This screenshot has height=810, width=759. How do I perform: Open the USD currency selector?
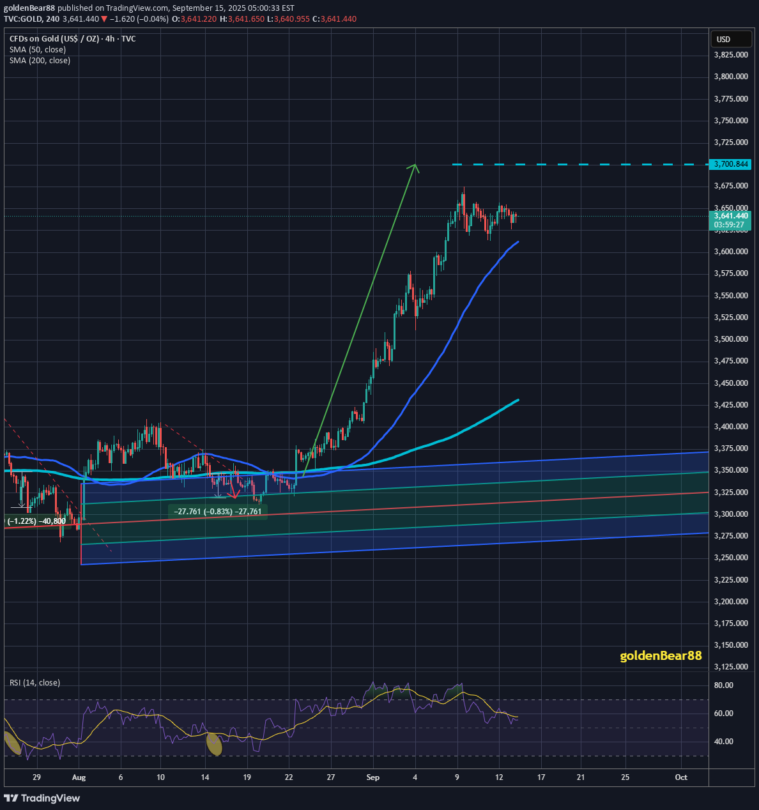tap(731, 40)
